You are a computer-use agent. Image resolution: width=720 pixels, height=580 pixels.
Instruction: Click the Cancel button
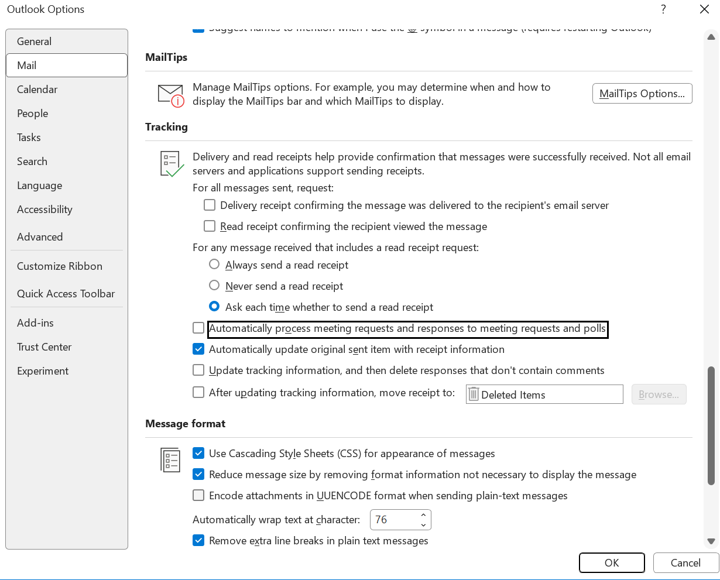tap(685, 562)
